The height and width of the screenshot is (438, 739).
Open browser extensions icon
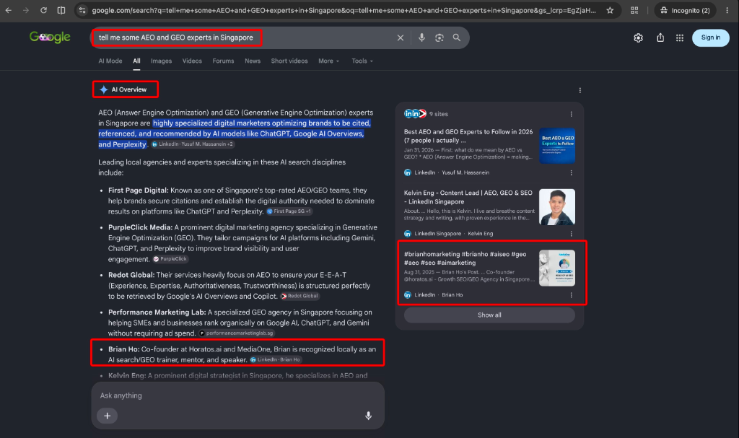click(x=634, y=10)
